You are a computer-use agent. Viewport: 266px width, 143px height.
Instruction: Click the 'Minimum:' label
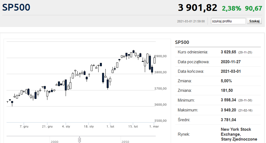[186, 100]
